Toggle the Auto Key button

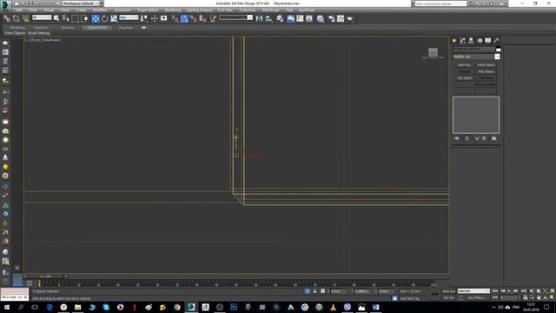(x=448, y=291)
